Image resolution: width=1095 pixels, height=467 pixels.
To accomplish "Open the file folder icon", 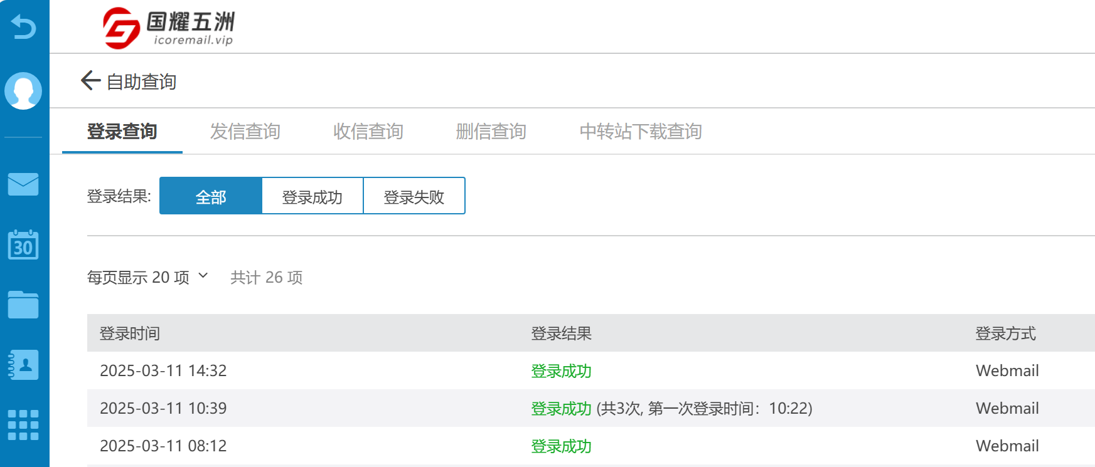I will pyautogui.click(x=23, y=305).
